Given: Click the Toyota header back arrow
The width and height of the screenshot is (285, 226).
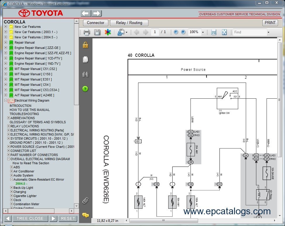Looking at the screenshot, I should (x=86, y=13).
